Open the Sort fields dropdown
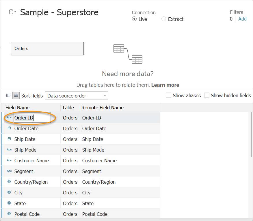Viewport: 253px width, 221px height. coord(77,95)
